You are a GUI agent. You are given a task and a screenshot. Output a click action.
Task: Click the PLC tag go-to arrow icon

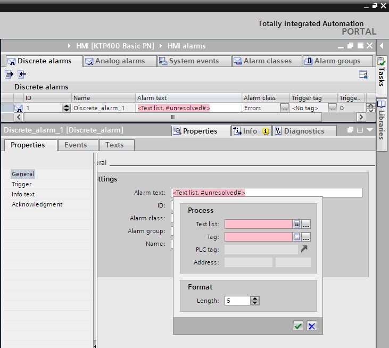tap(304, 249)
